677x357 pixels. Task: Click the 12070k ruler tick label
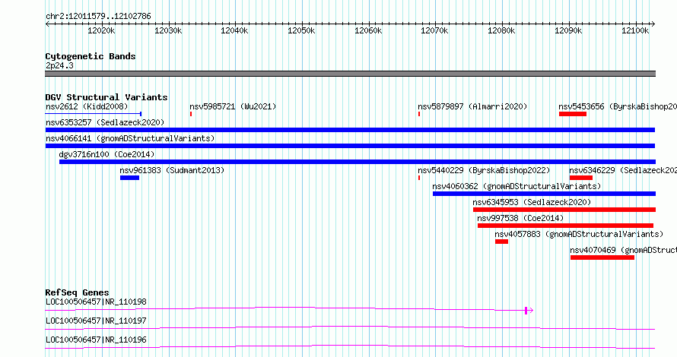(x=435, y=30)
